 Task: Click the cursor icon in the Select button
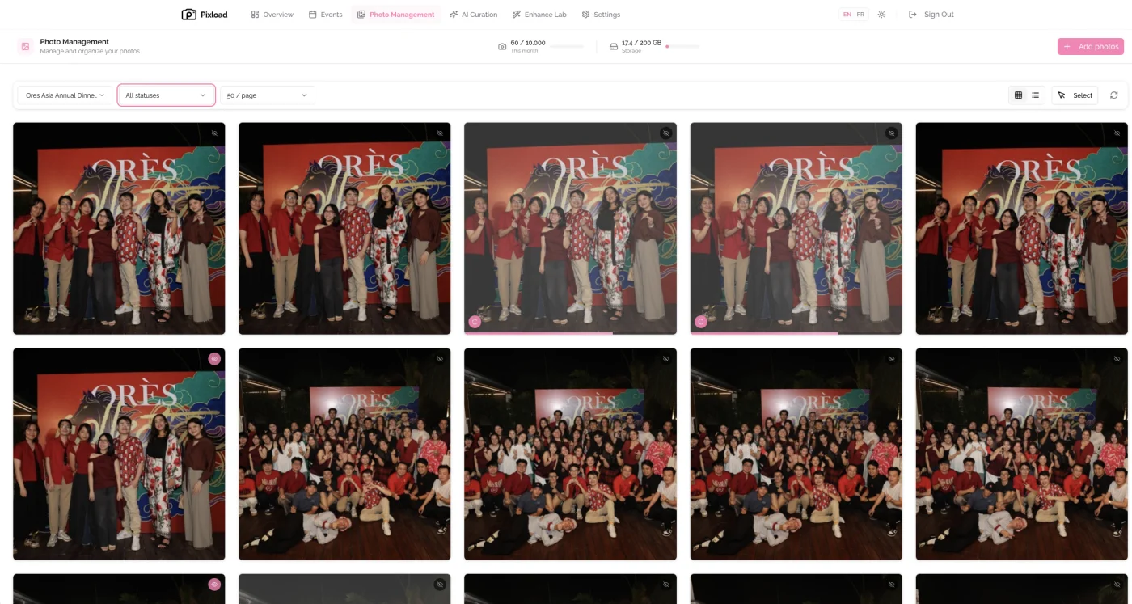(1062, 95)
